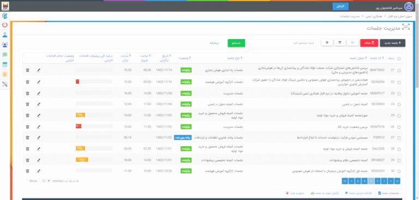Click the 75% progress bar in row 25
419x200 pixels.
coord(80,115)
